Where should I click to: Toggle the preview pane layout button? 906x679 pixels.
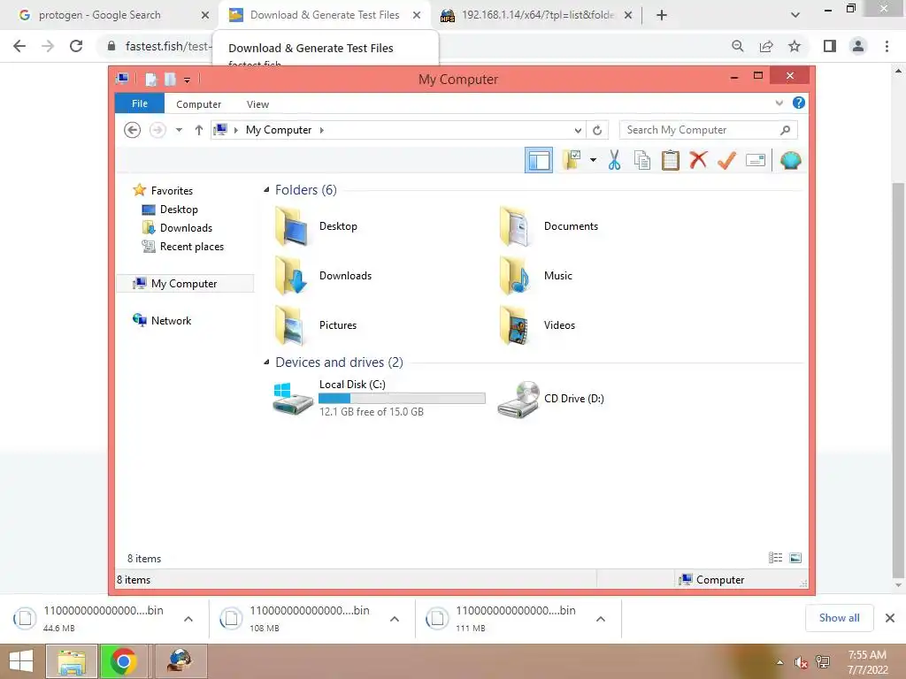(x=539, y=161)
